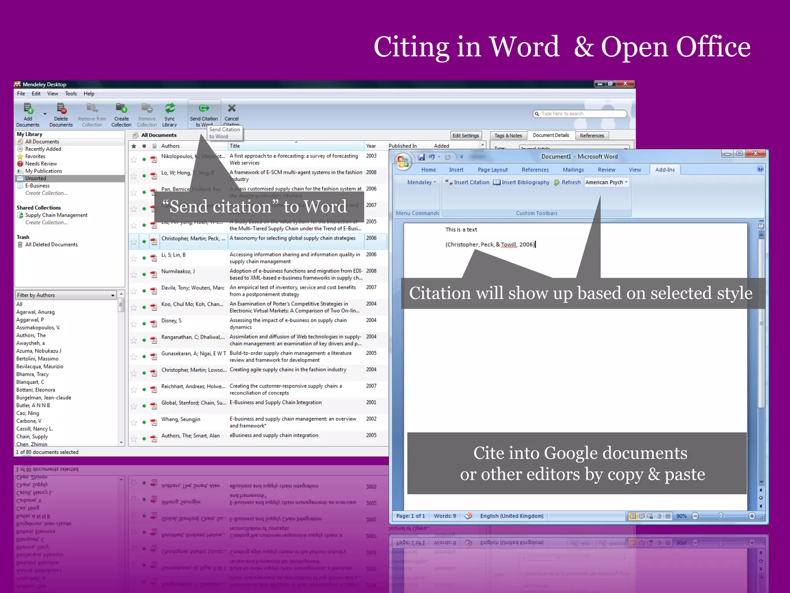This screenshot has height=593, width=790.
Task: Open Tools menu in Mendeley
Action: coord(71,93)
